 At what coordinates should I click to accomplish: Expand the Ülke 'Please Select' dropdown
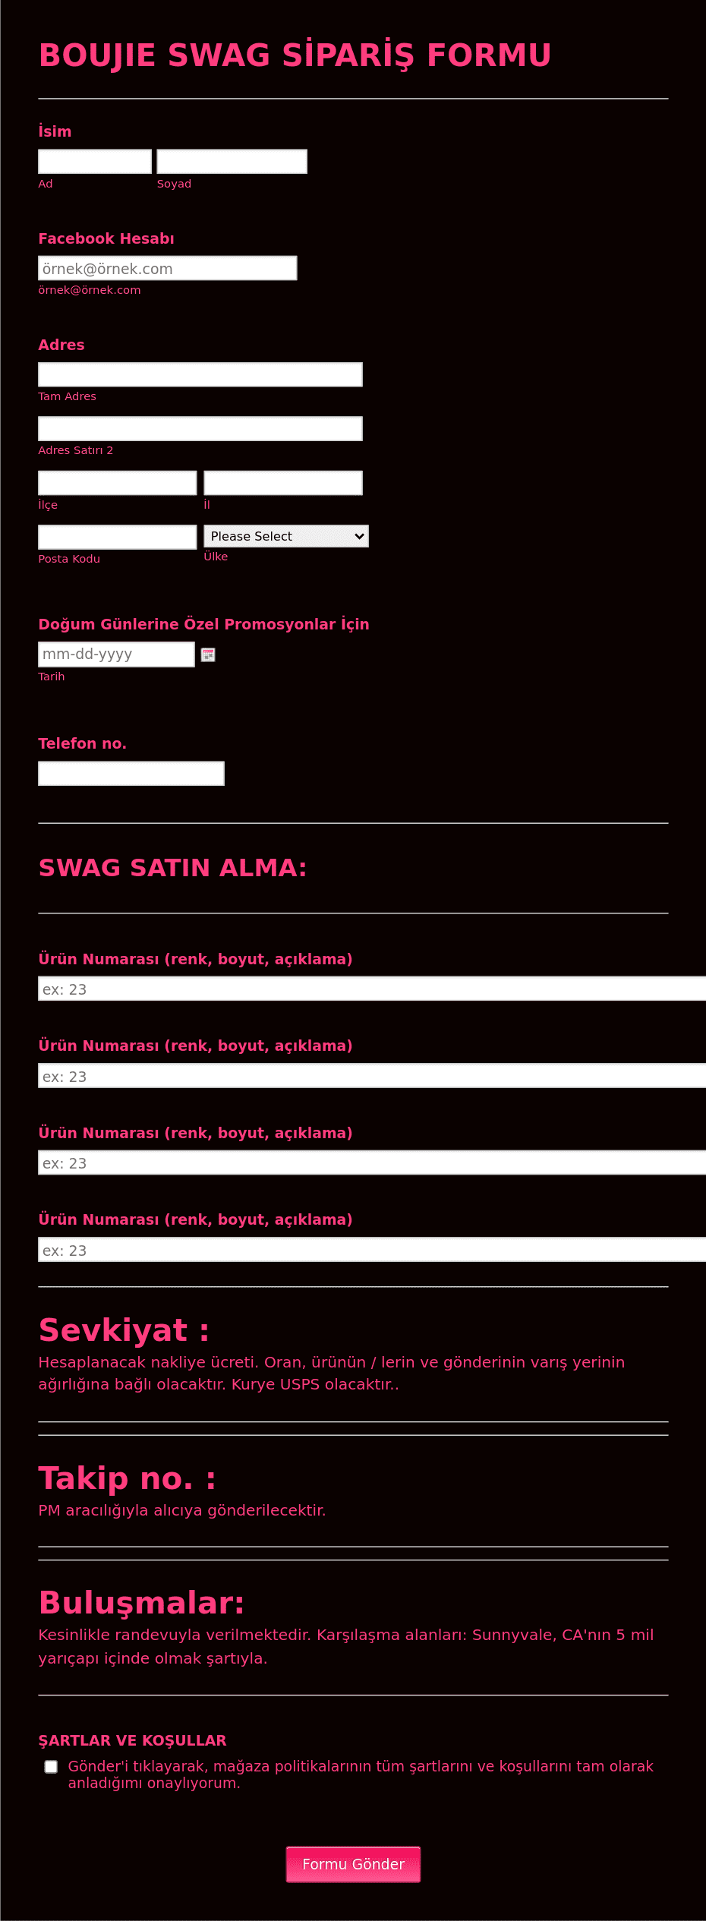(x=286, y=536)
